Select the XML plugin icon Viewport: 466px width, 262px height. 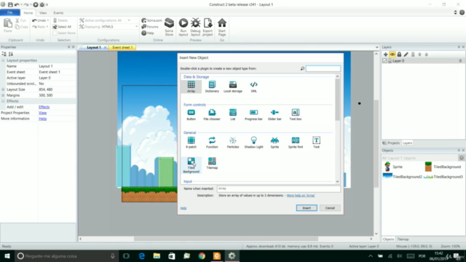tap(253, 87)
